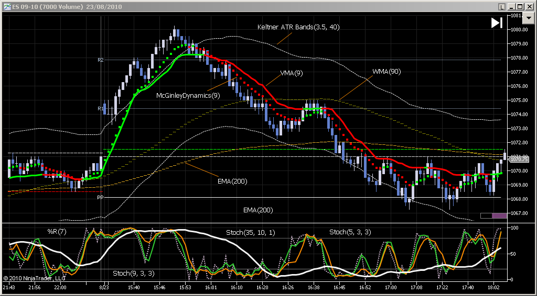Click the 15:53 time axis label
This screenshot has width=537, height=296.
pos(185,288)
